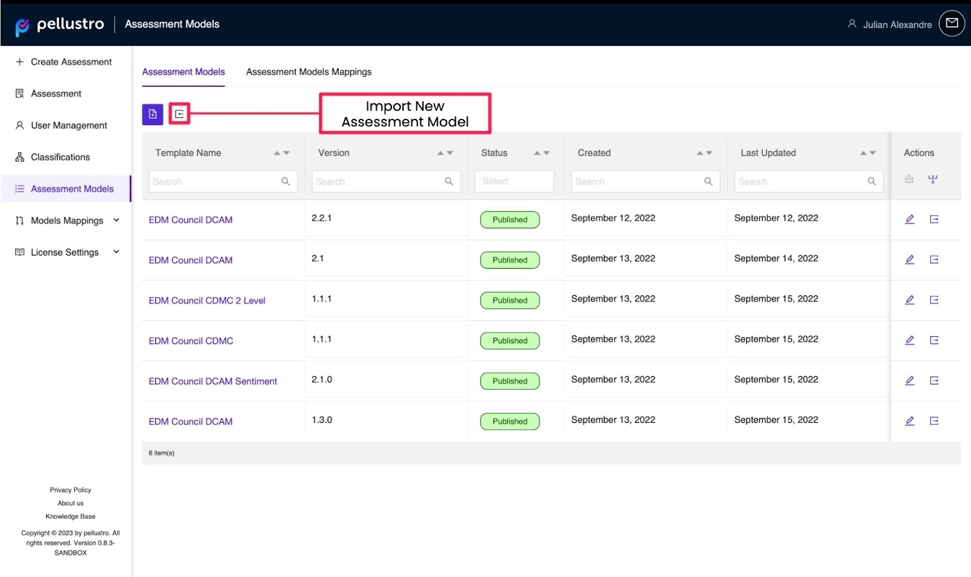Click the 6 item(s) count in table footer
The width and height of the screenshot is (971, 577).
click(x=161, y=453)
